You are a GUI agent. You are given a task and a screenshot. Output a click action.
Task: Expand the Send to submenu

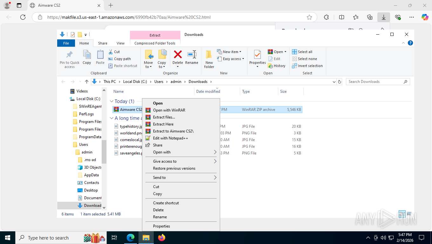coord(181,177)
